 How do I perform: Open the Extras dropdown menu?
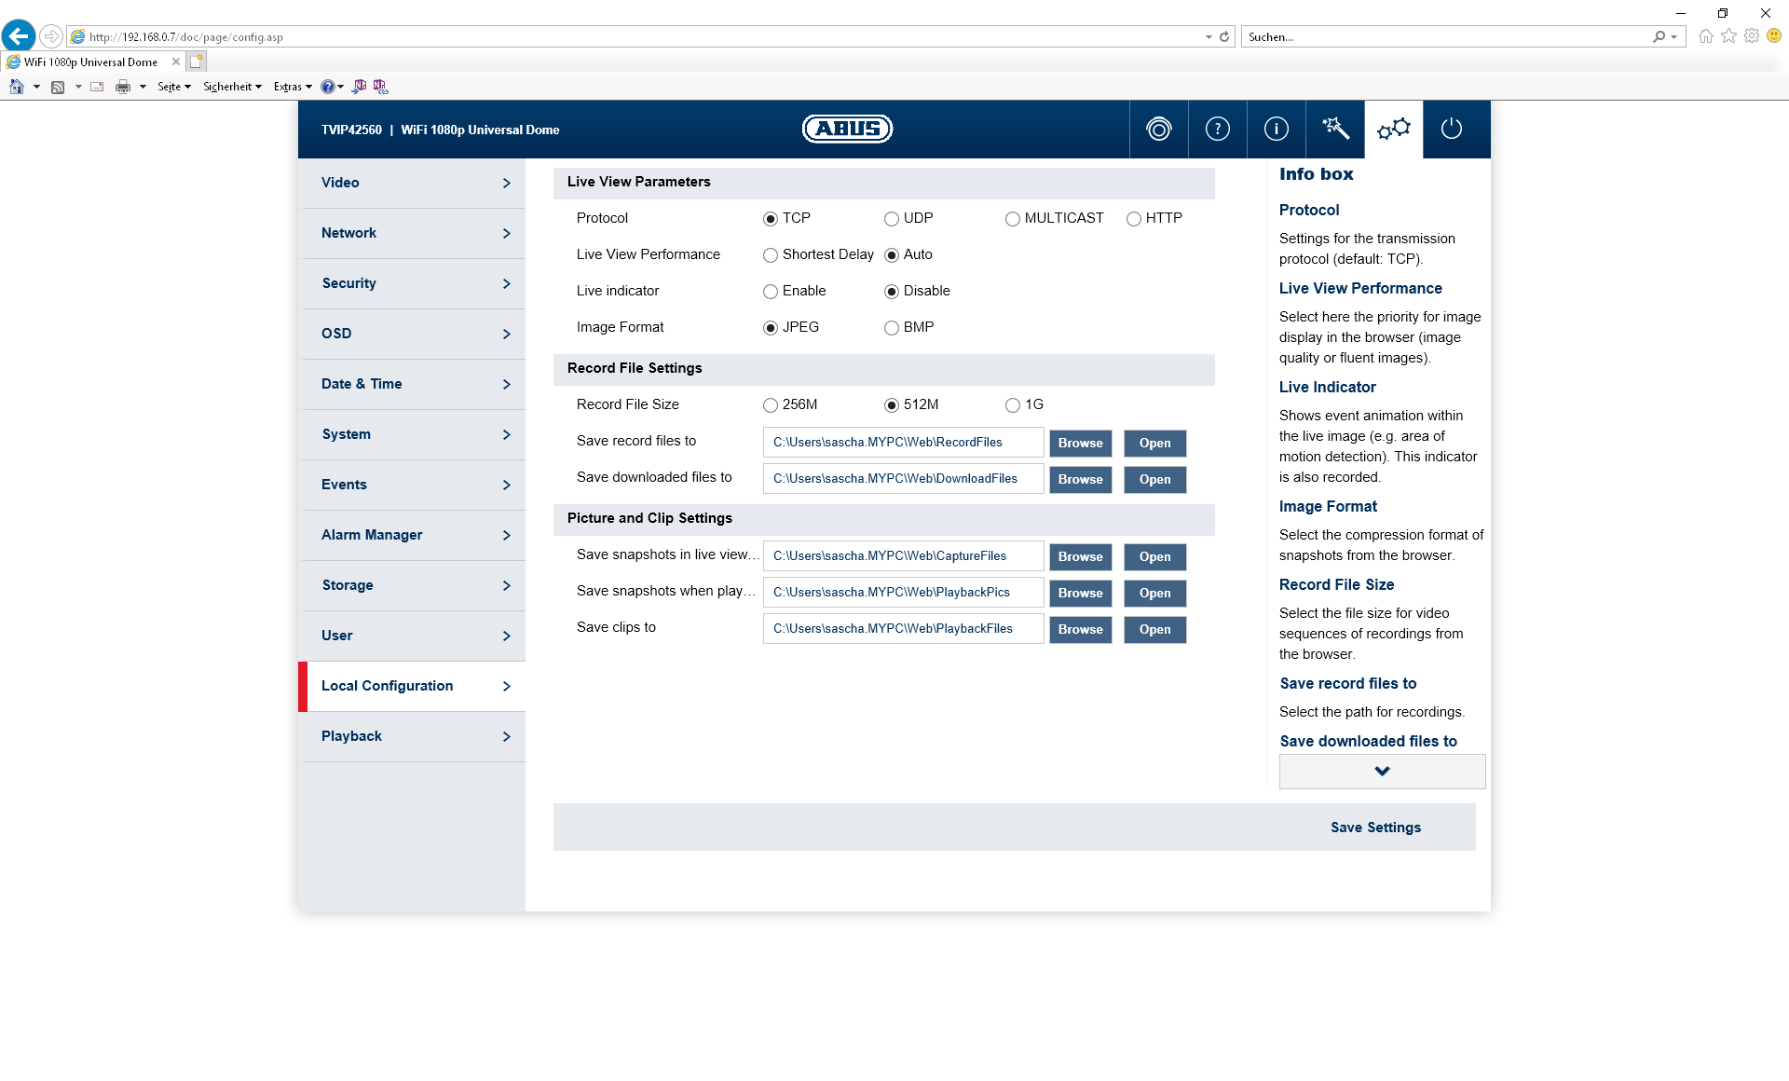point(292,87)
